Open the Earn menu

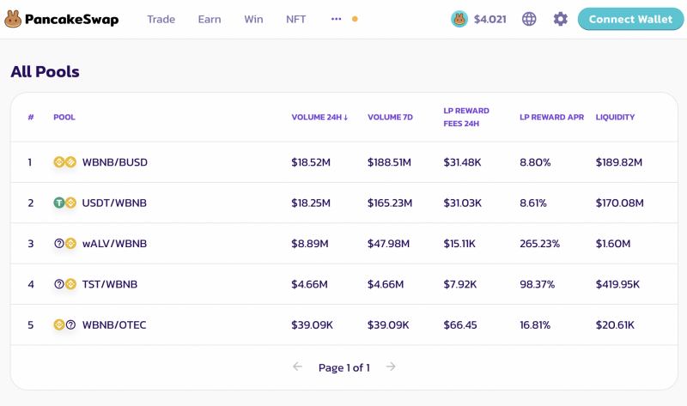point(210,19)
